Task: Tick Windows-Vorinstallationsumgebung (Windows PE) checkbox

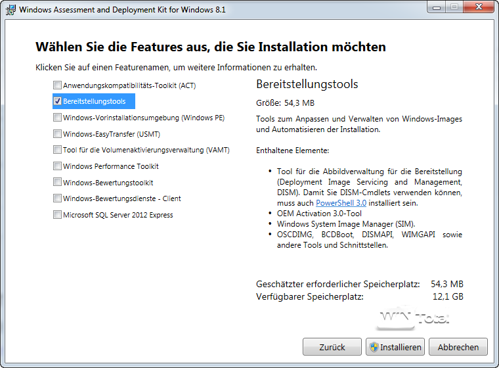Action: [x=58, y=118]
